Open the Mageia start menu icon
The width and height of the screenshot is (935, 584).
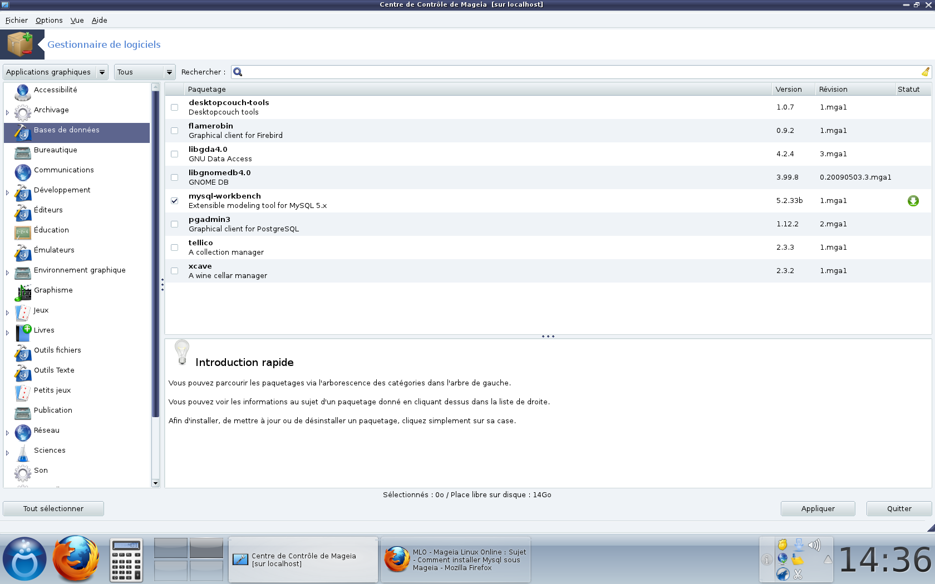[x=24, y=559]
